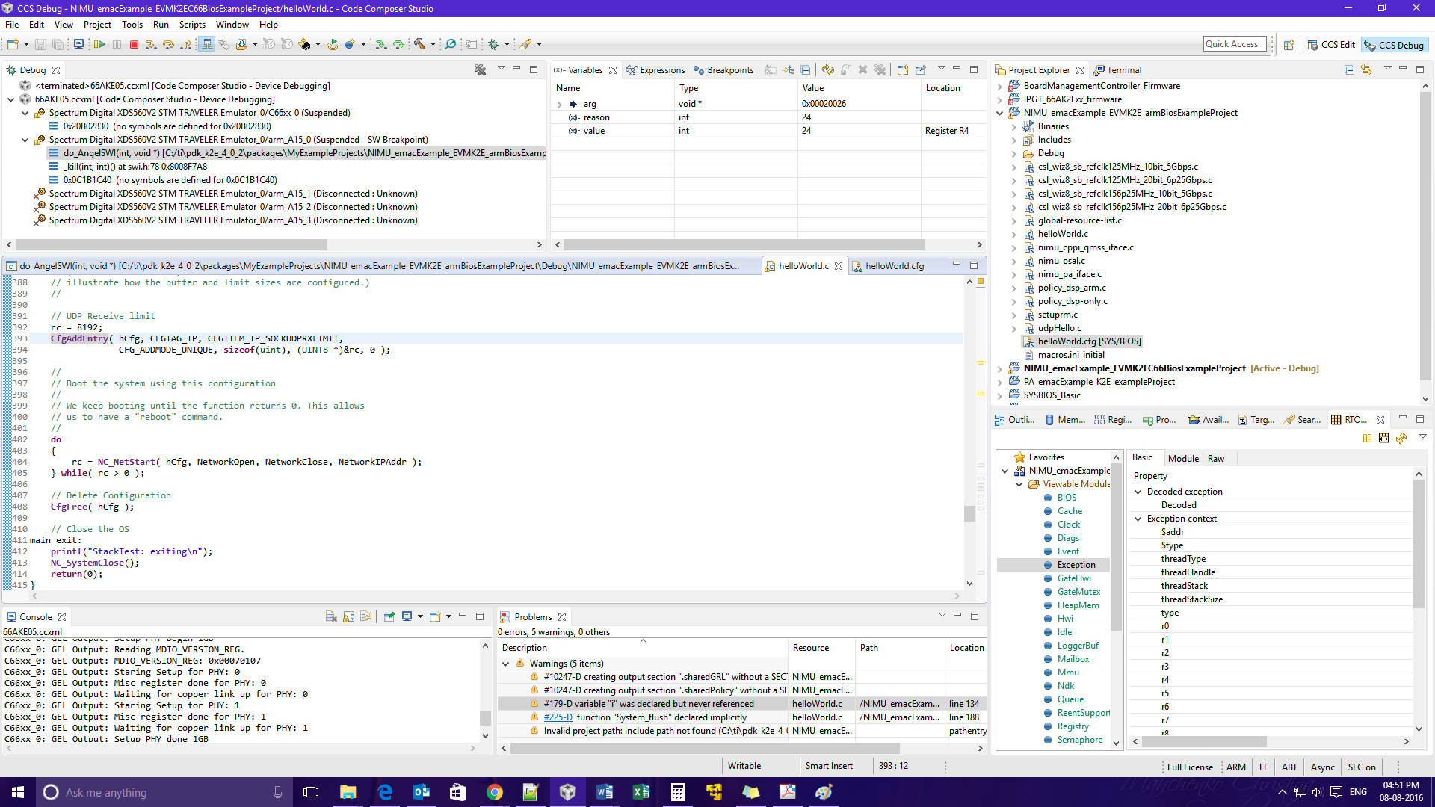This screenshot has height=807, width=1435.
Task: Click the Step Over icon
Action: click(x=168, y=45)
